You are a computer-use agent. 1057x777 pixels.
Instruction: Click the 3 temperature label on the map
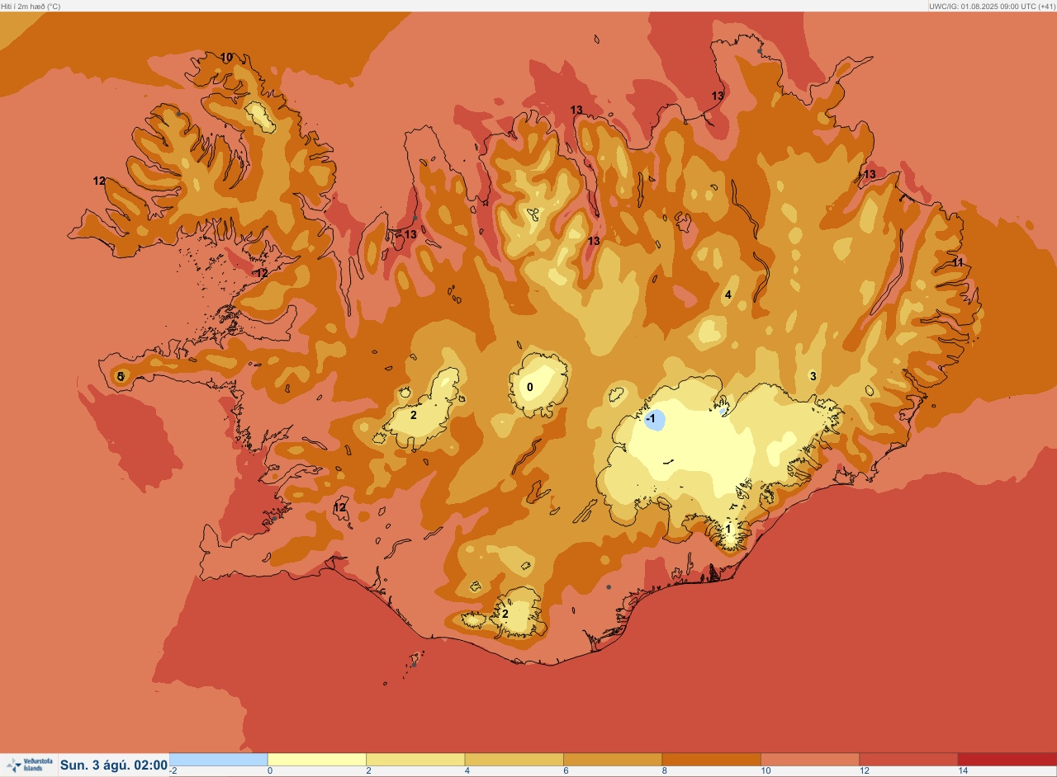click(813, 376)
